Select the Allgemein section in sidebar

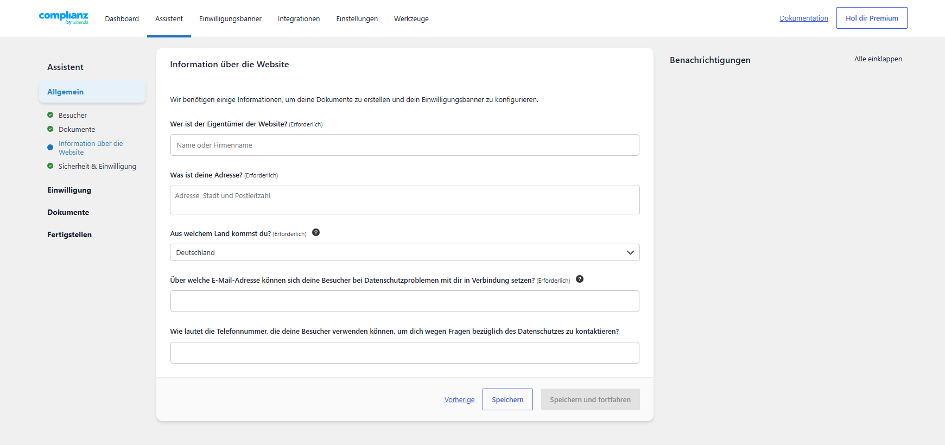[x=92, y=92]
